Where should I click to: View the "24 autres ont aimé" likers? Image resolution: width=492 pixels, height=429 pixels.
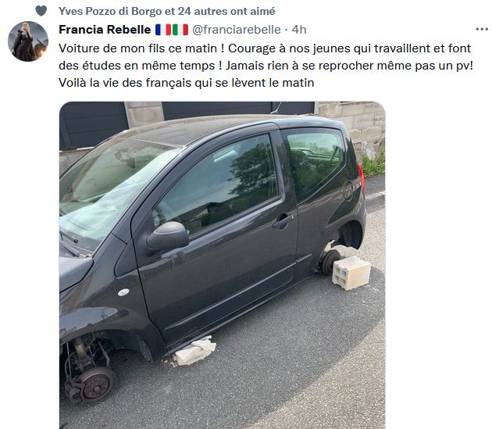226,11
